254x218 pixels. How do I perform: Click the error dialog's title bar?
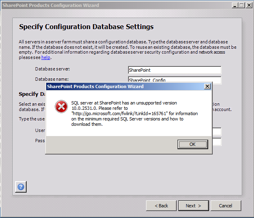click(x=123, y=86)
